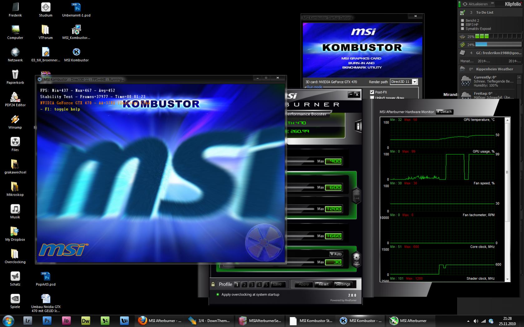524x327 pixels.
Task: Select Afterburner profile 3
Action: [x=252, y=284]
